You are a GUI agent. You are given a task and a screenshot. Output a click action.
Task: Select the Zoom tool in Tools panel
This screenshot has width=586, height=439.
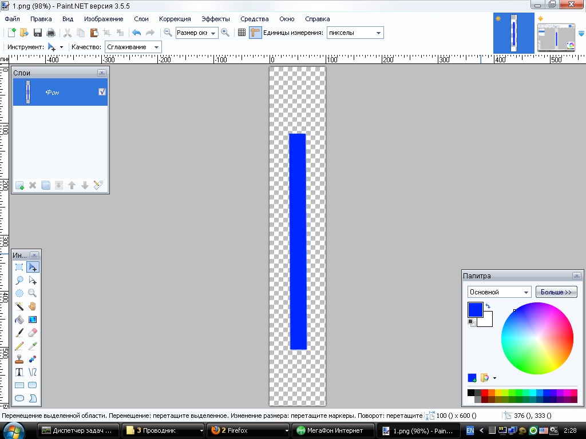pos(33,293)
